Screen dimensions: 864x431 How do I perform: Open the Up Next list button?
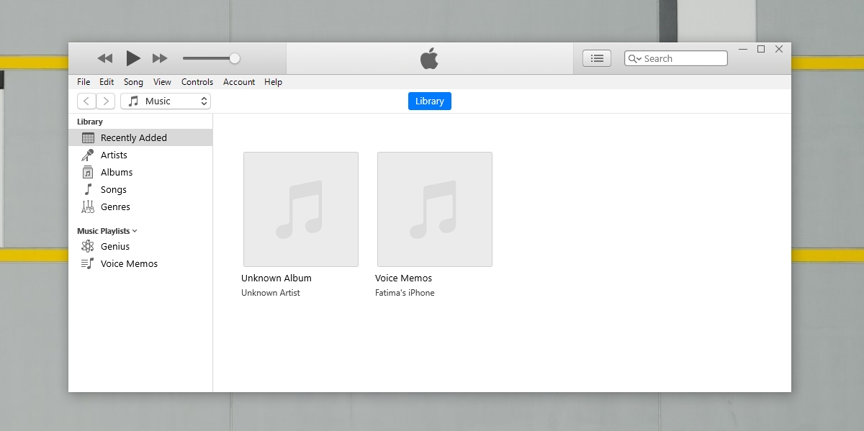[597, 58]
